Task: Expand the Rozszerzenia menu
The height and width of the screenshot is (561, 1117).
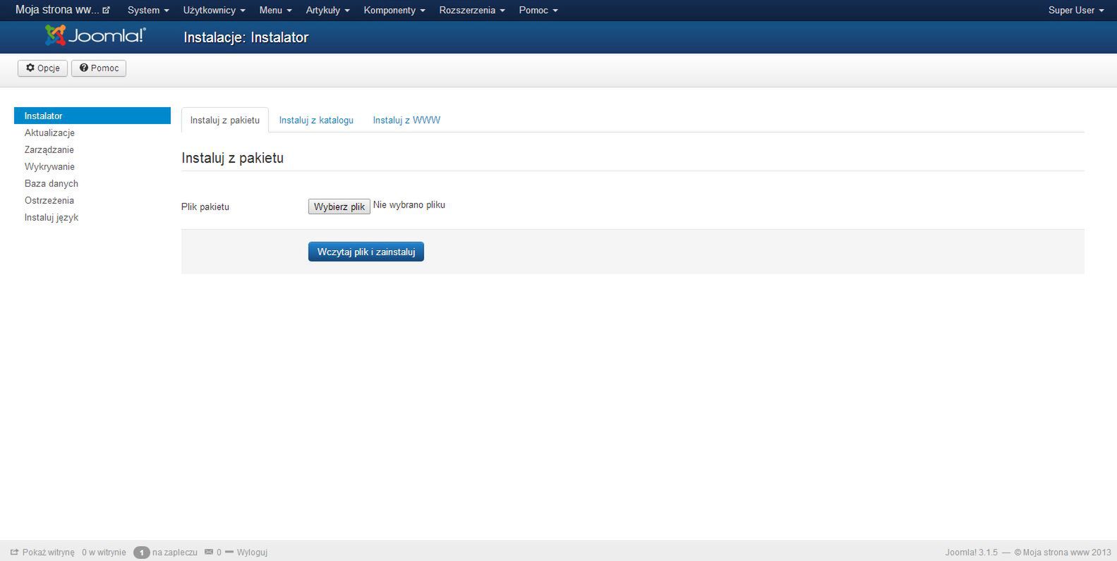Action: pyautogui.click(x=472, y=11)
